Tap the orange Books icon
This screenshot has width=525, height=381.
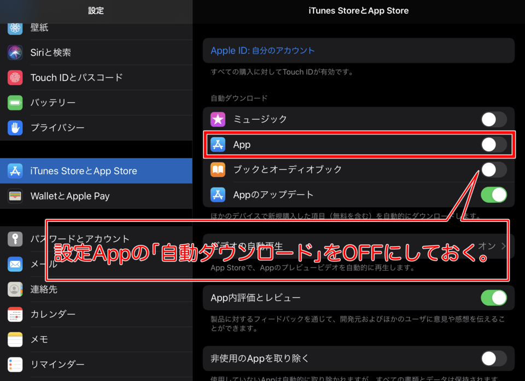click(x=218, y=170)
